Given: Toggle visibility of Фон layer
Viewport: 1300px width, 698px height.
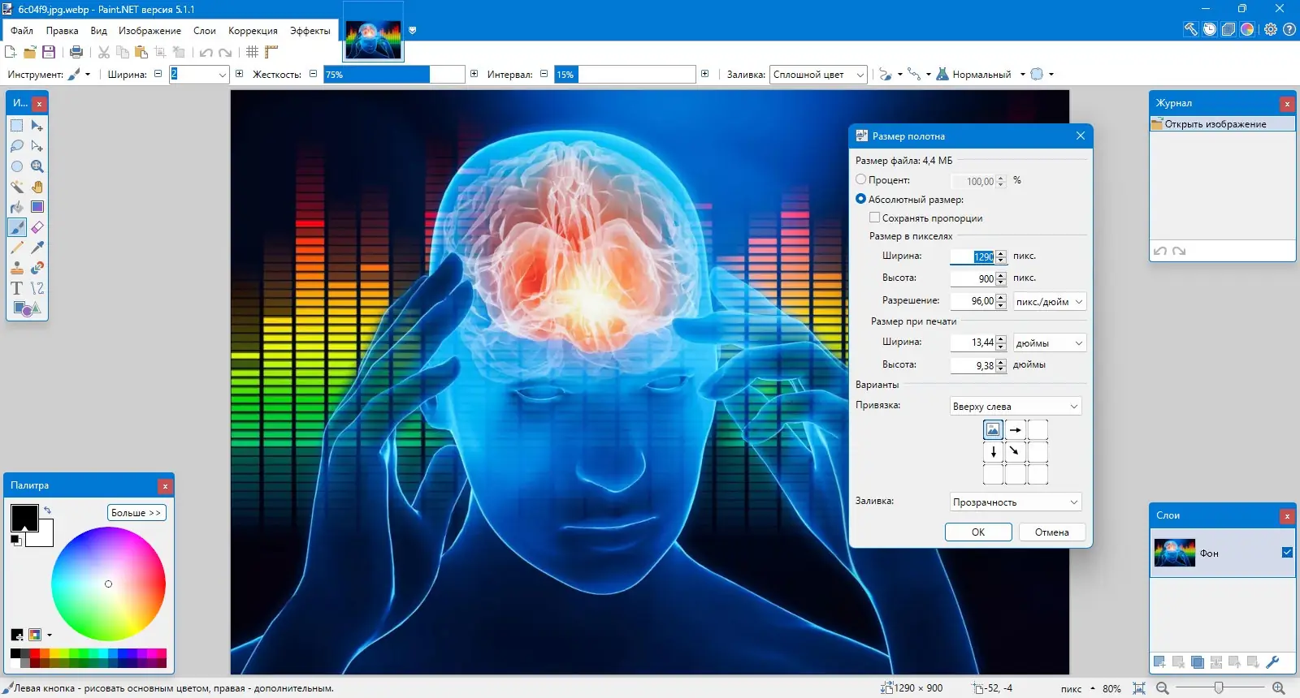Looking at the screenshot, I should click(1287, 553).
